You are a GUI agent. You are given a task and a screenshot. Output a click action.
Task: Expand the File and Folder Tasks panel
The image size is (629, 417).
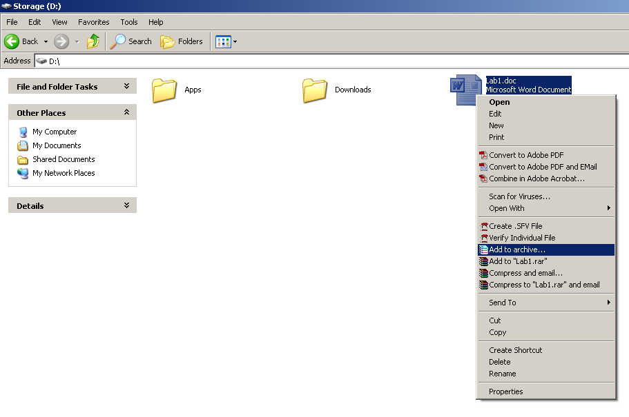tap(127, 86)
